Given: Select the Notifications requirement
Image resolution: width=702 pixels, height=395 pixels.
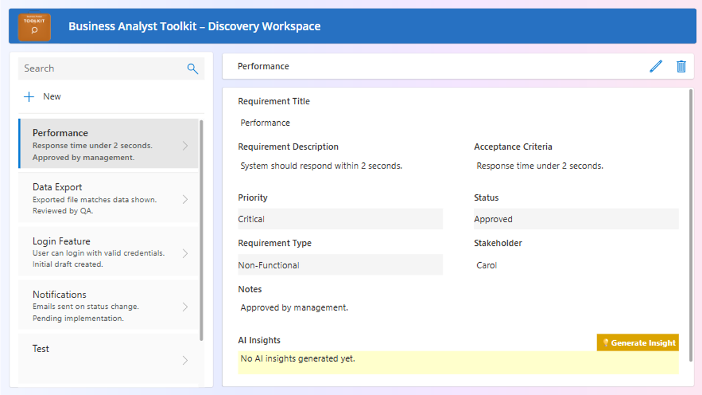Looking at the screenshot, I should (x=109, y=305).
